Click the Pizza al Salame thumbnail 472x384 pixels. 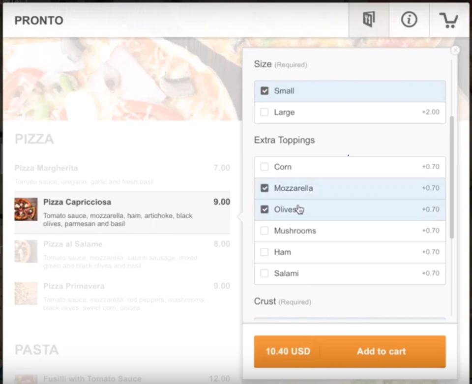click(x=26, y=251)
